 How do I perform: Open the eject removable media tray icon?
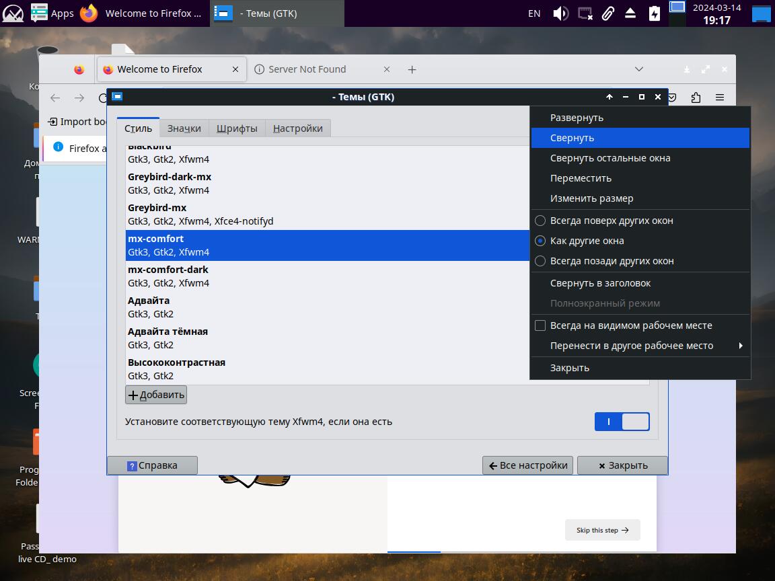point(630,13)
